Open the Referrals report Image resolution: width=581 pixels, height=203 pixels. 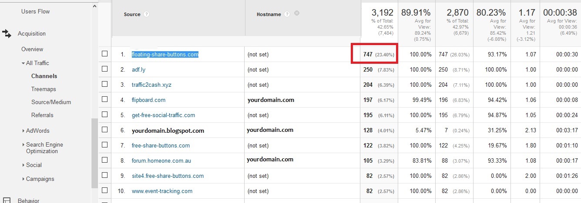(42, 115)
